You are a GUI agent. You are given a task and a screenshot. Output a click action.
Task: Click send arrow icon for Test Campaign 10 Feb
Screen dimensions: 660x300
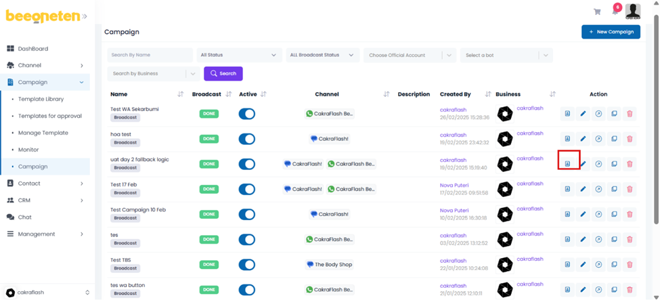click(x=598, y=214)
